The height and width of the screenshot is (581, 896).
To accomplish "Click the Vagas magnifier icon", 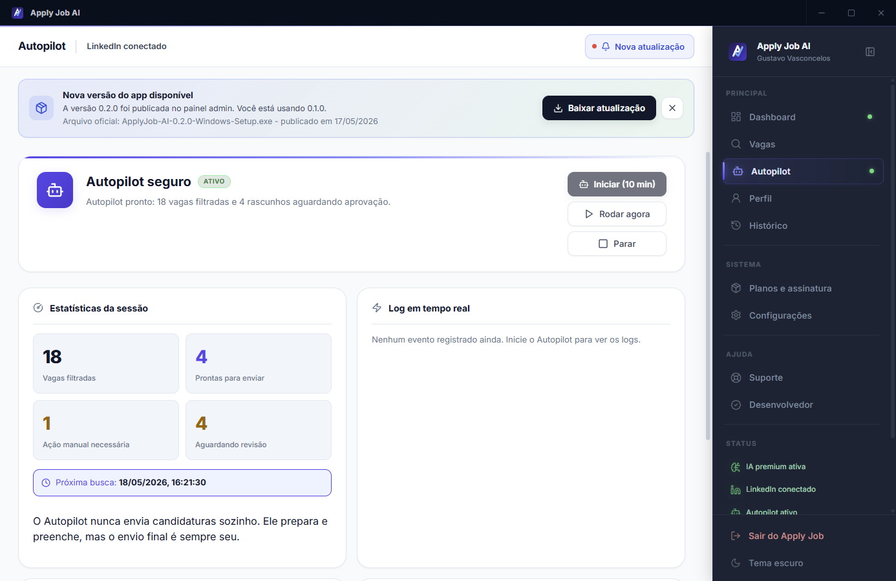I will (x=736, y=144).
